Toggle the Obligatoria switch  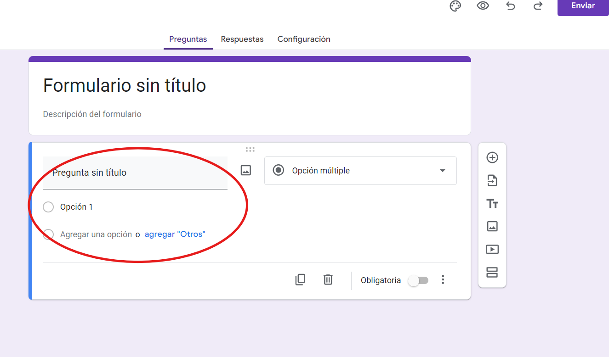[419, 280]
